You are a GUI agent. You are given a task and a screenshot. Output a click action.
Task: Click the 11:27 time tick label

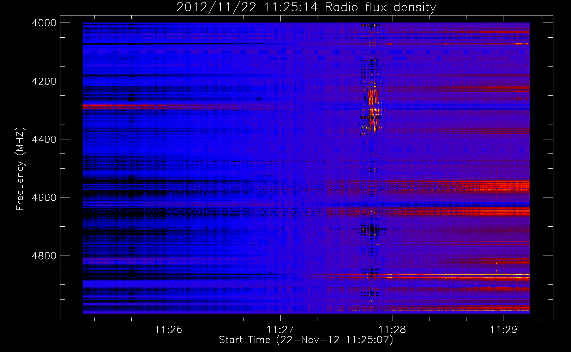coord(280,330)
